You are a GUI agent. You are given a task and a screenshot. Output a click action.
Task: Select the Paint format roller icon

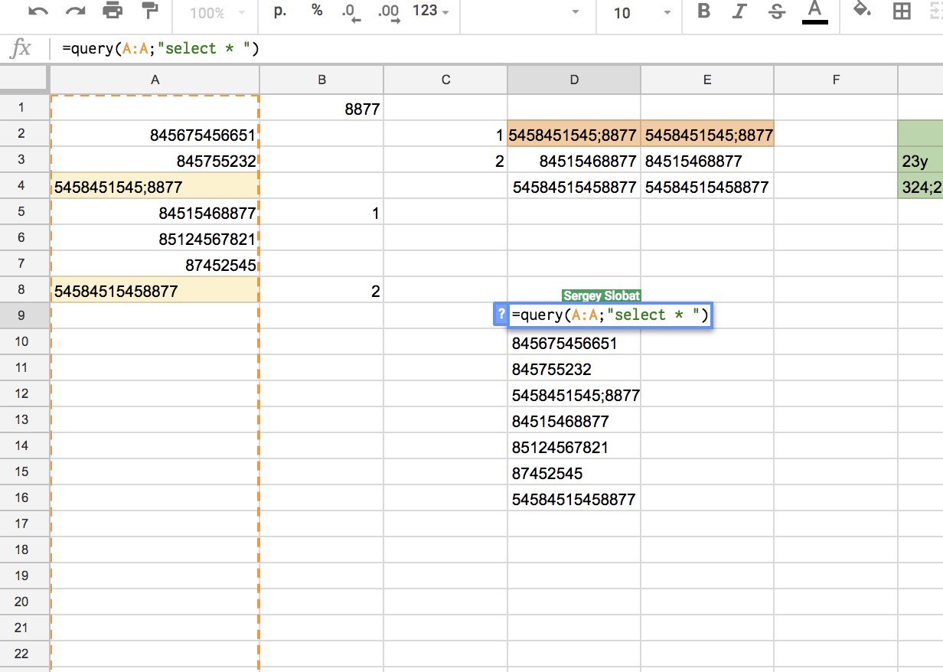coord(150,11)
